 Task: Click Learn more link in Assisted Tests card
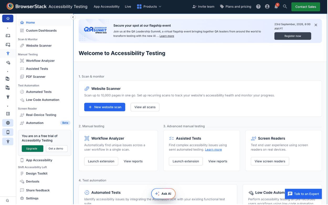(214, 150)
